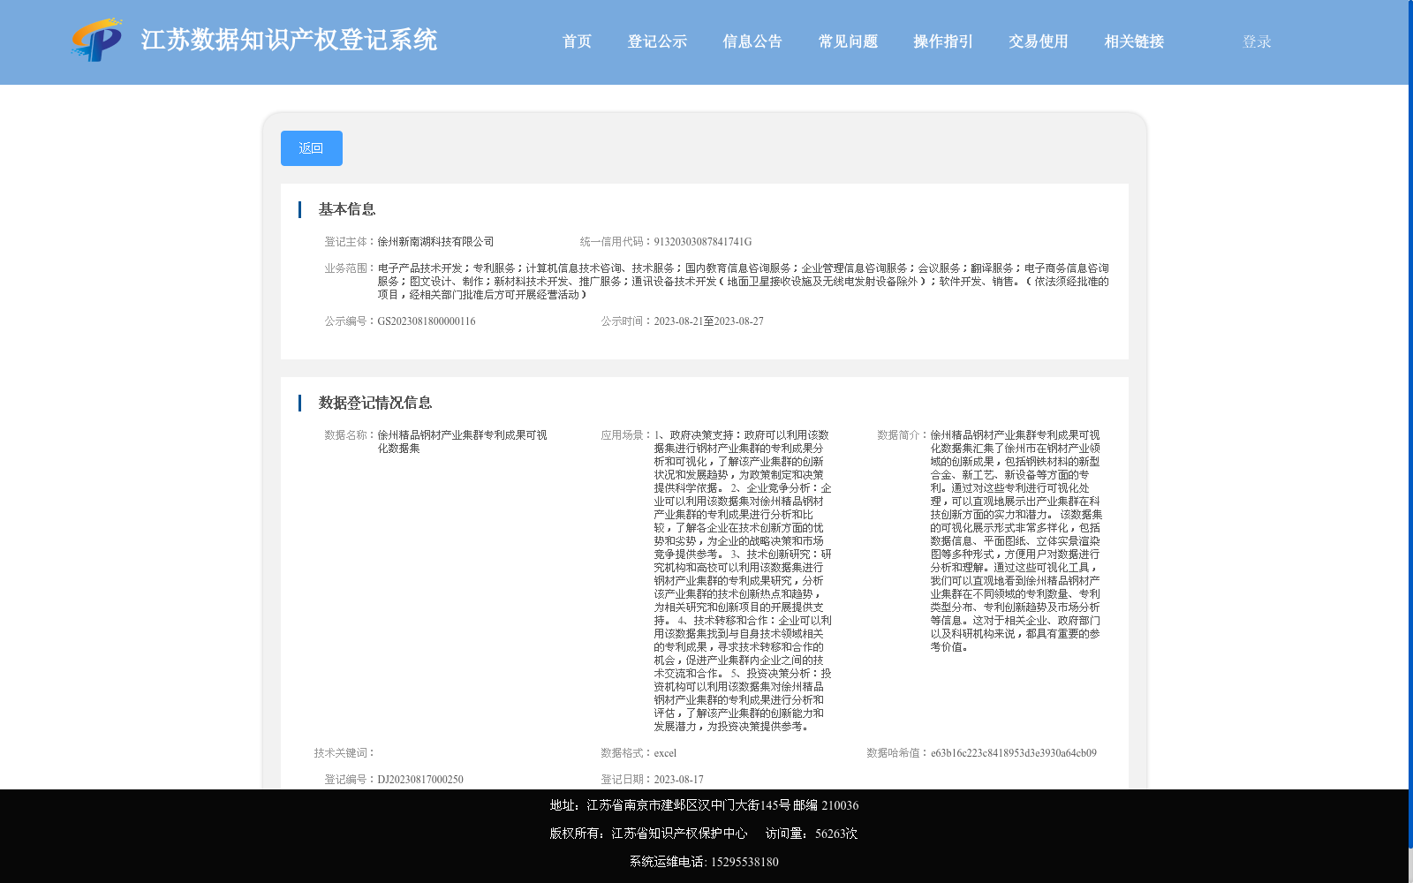Click the vertical page scrollbar

[1410, 424]
